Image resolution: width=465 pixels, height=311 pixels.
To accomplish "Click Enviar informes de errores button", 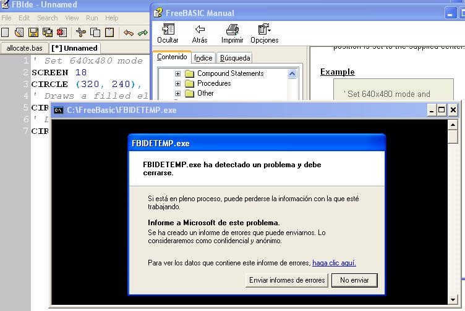I will click(x=287, y=280).
